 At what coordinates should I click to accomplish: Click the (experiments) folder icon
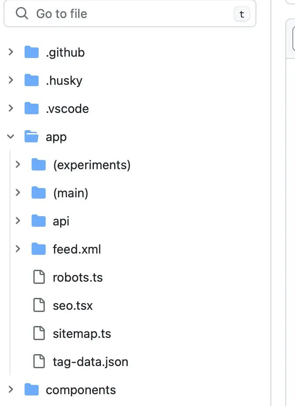39,164
